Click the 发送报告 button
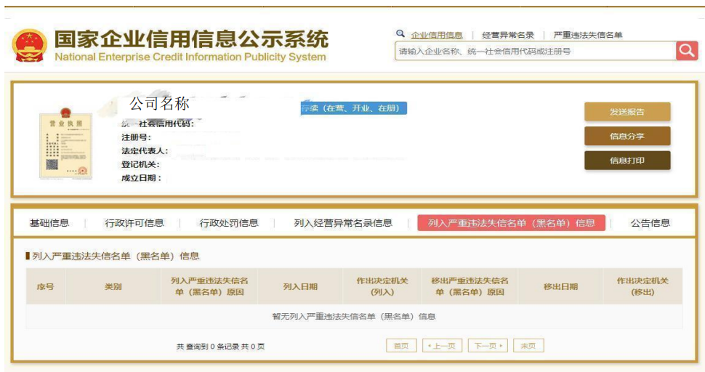 627,112
